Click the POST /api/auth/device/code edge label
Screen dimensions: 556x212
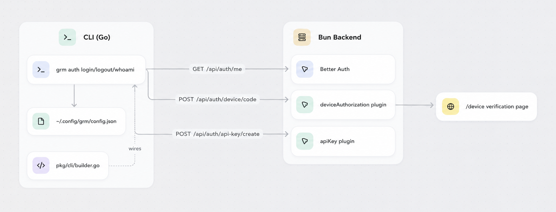coord(217,99)
